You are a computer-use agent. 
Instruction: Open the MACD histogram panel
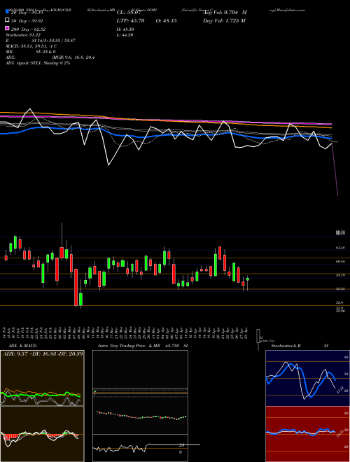[x=42, y=434]
